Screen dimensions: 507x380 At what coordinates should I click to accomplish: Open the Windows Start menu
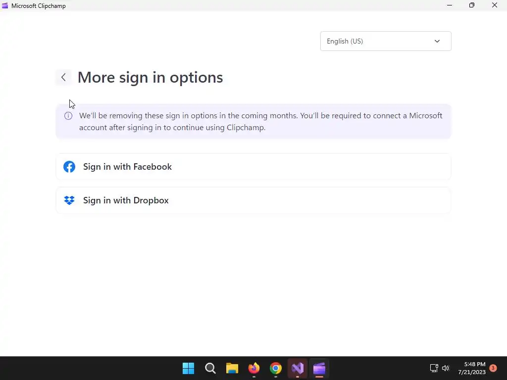tap(188, 368)
